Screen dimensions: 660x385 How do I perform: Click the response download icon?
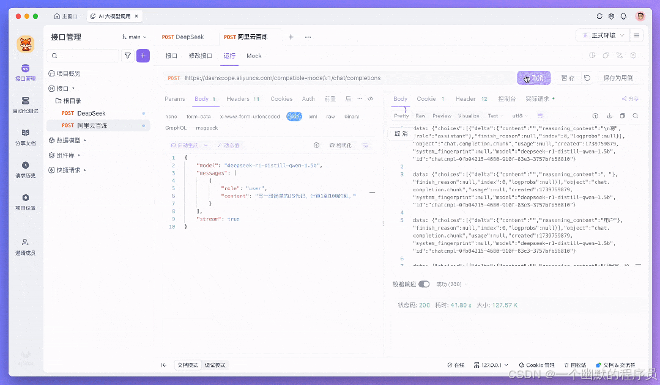(609, 116)
